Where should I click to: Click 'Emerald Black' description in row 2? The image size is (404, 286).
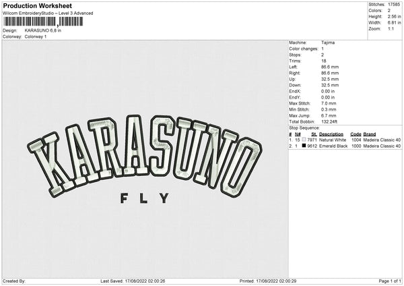pos(333,146)
